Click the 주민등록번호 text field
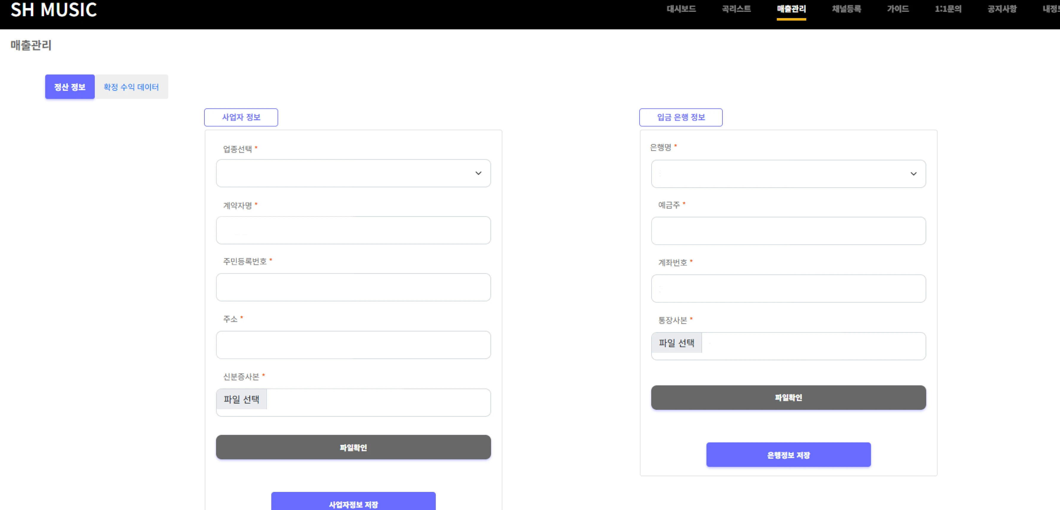 353,287
